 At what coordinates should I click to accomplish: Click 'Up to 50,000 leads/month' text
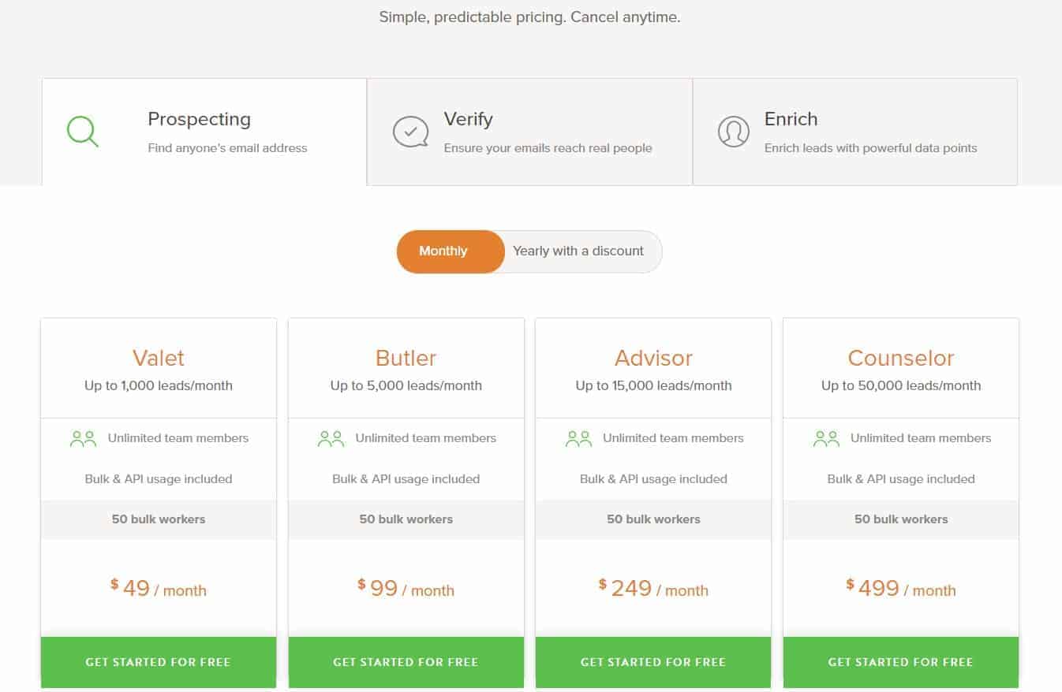tap(901, 386)
